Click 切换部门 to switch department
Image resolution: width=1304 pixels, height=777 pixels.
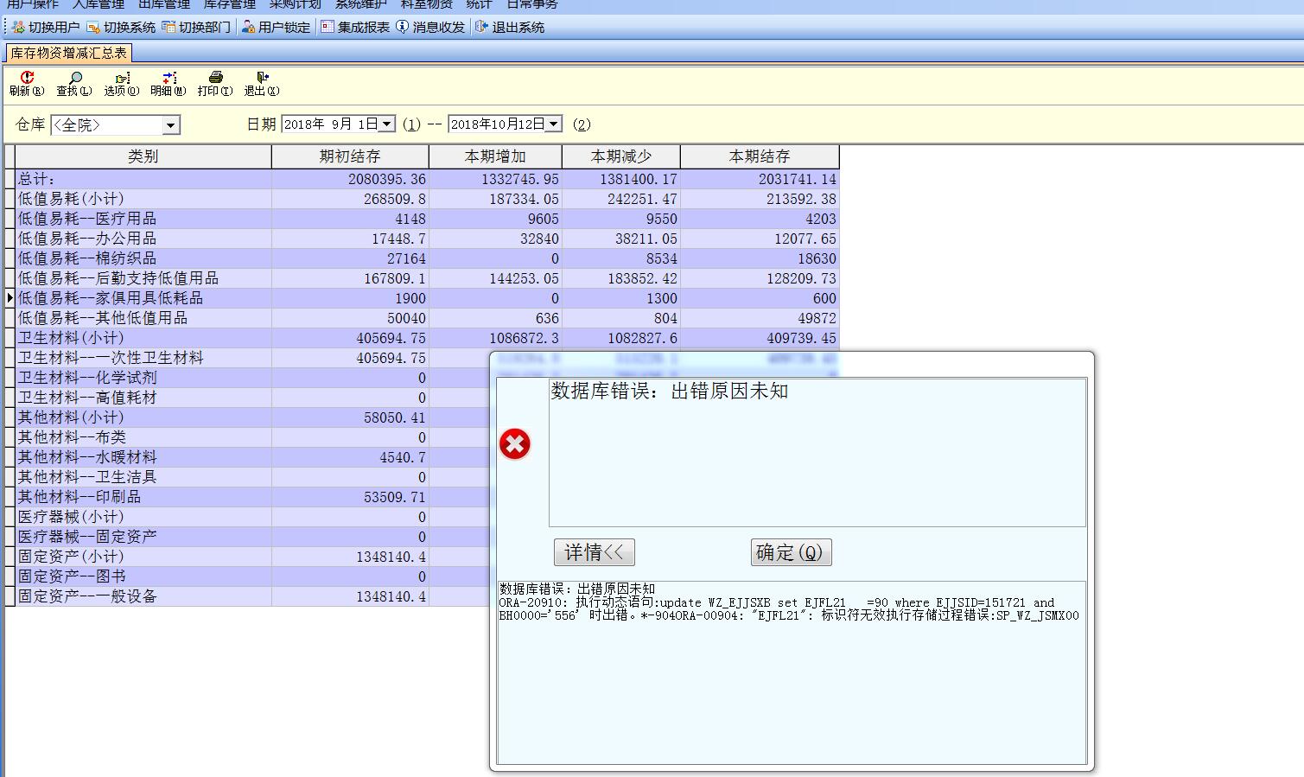(196, 28)
